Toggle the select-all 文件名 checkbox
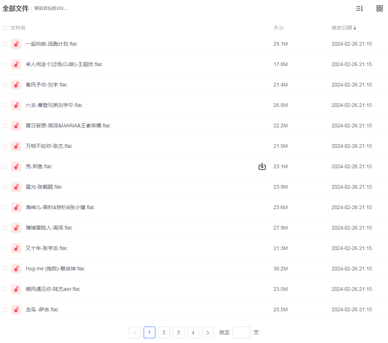The width and height of the screenshot is (388, 343). [x=5, y=28]
